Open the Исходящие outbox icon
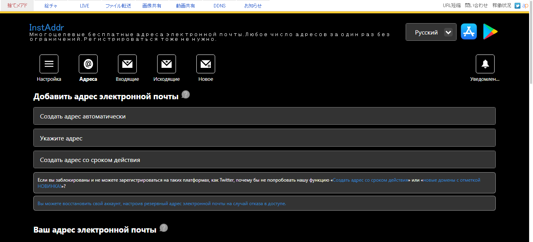This screenshot has height=242, width=533. pyautogui.click(x=167, y=64)
